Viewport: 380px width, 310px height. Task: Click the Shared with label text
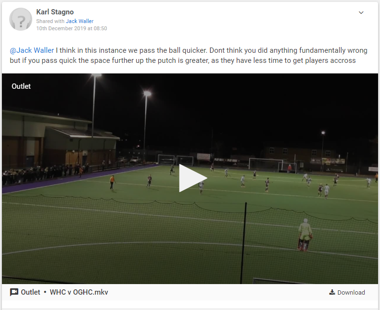coord(50,21)
